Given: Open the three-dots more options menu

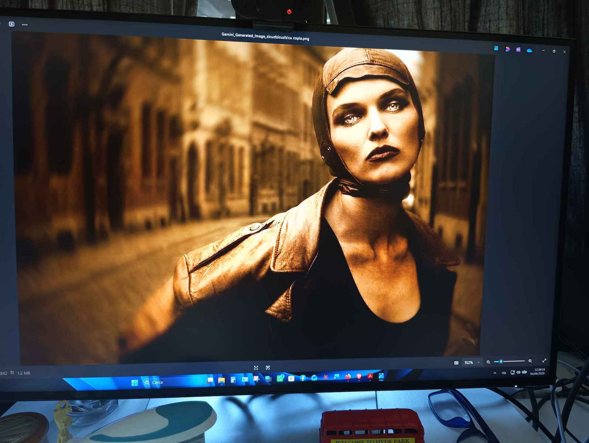Looking at the screenshot, I should pyautogui.click(x=25, y=25).
